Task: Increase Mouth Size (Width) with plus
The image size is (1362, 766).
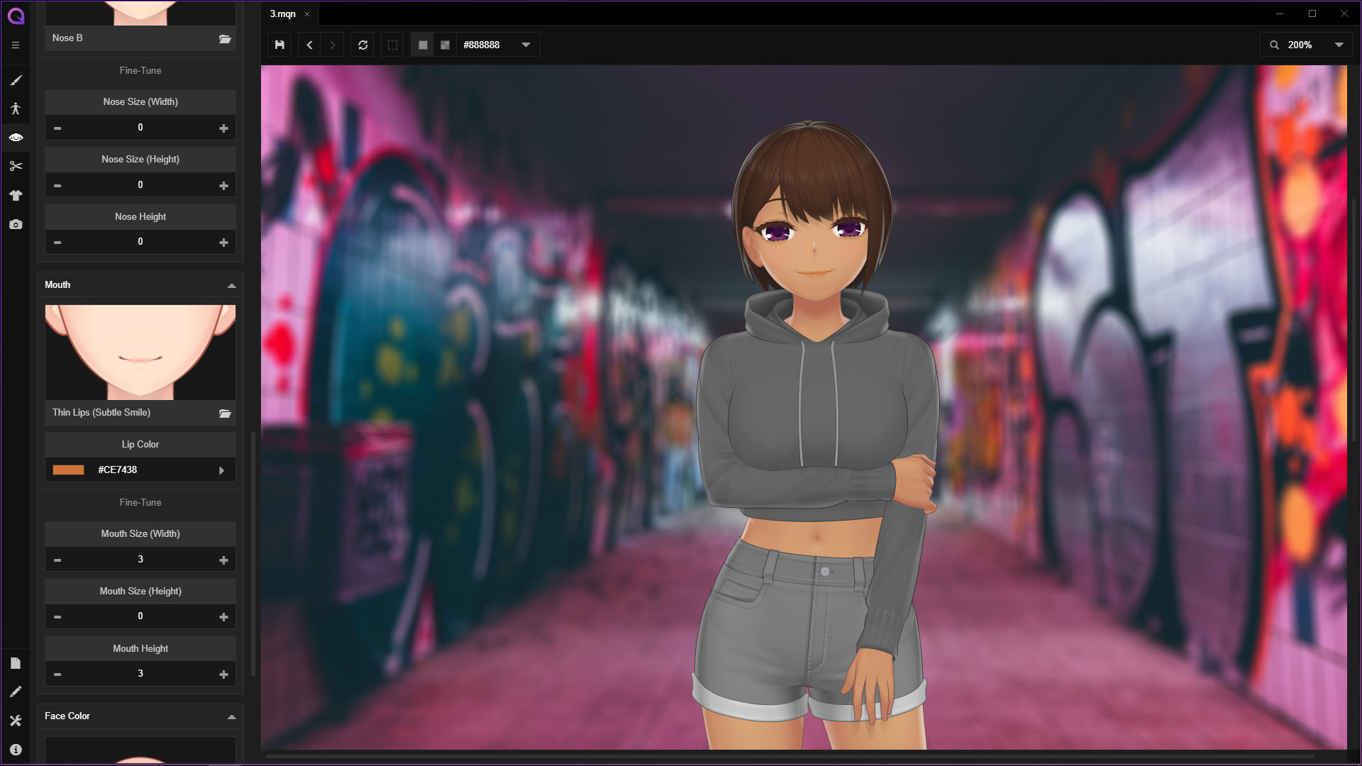Action: 223,560
